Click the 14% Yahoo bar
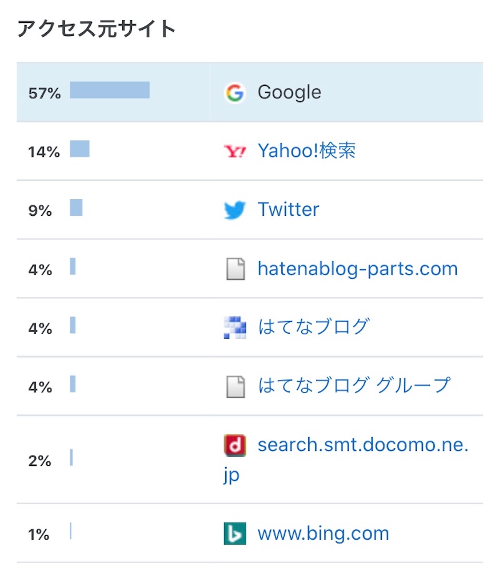Viewport: 499px width, 586px height. [x=79, y=149]
